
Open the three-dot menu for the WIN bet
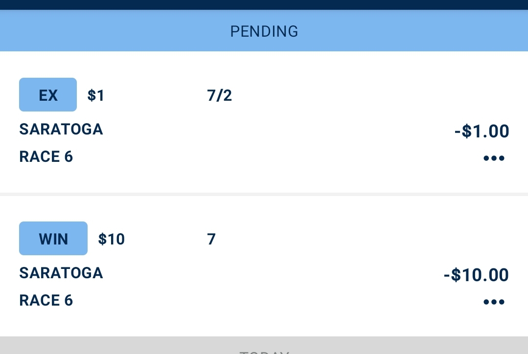[x=494, y=302]
